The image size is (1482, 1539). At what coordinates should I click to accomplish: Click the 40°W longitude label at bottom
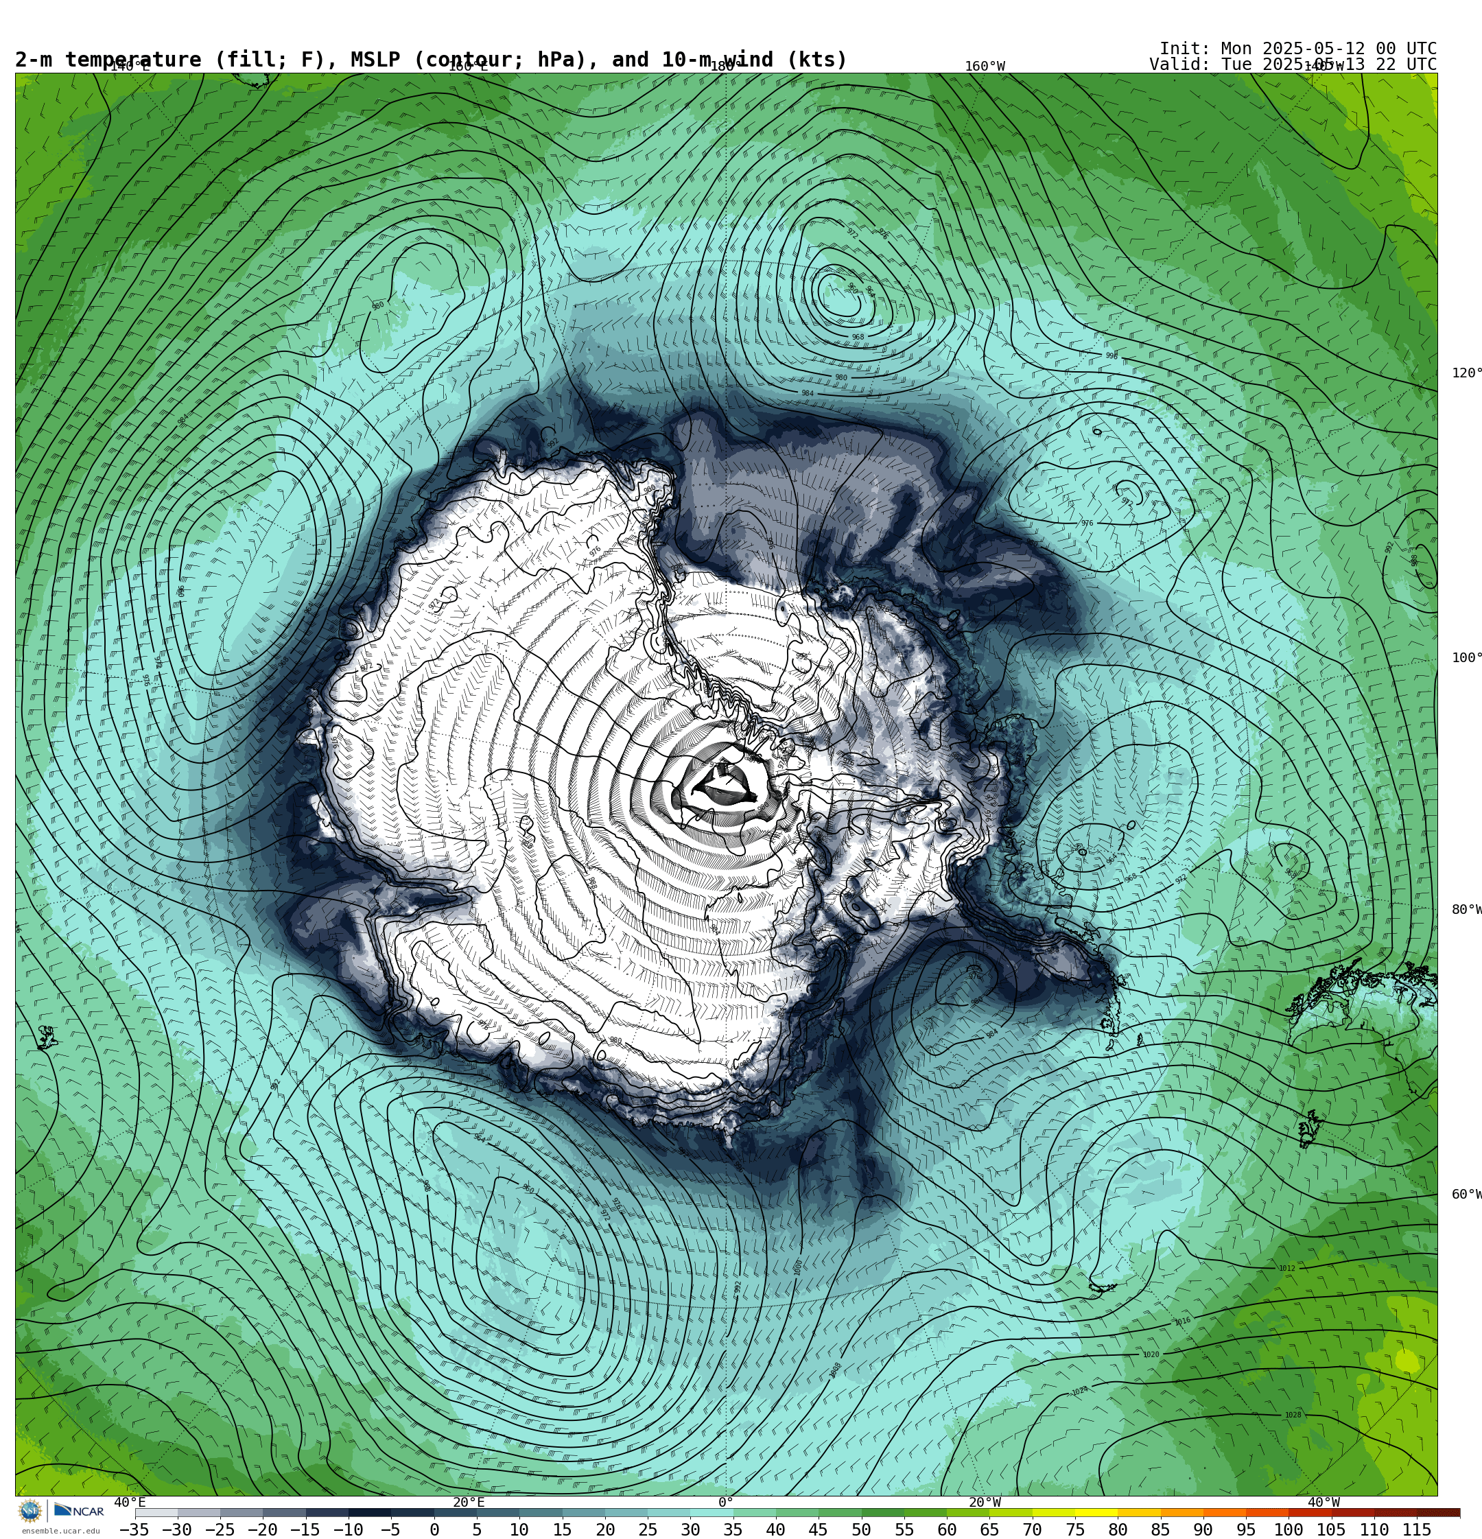1324,1502
